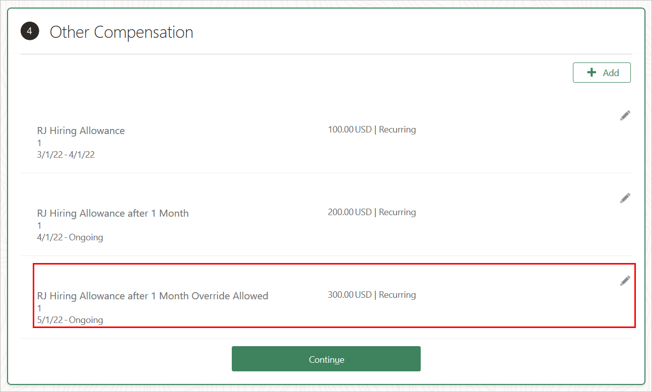
Task: Click the value 1 above 5/1/22 - Ongoing
Action: click(39, 308)
